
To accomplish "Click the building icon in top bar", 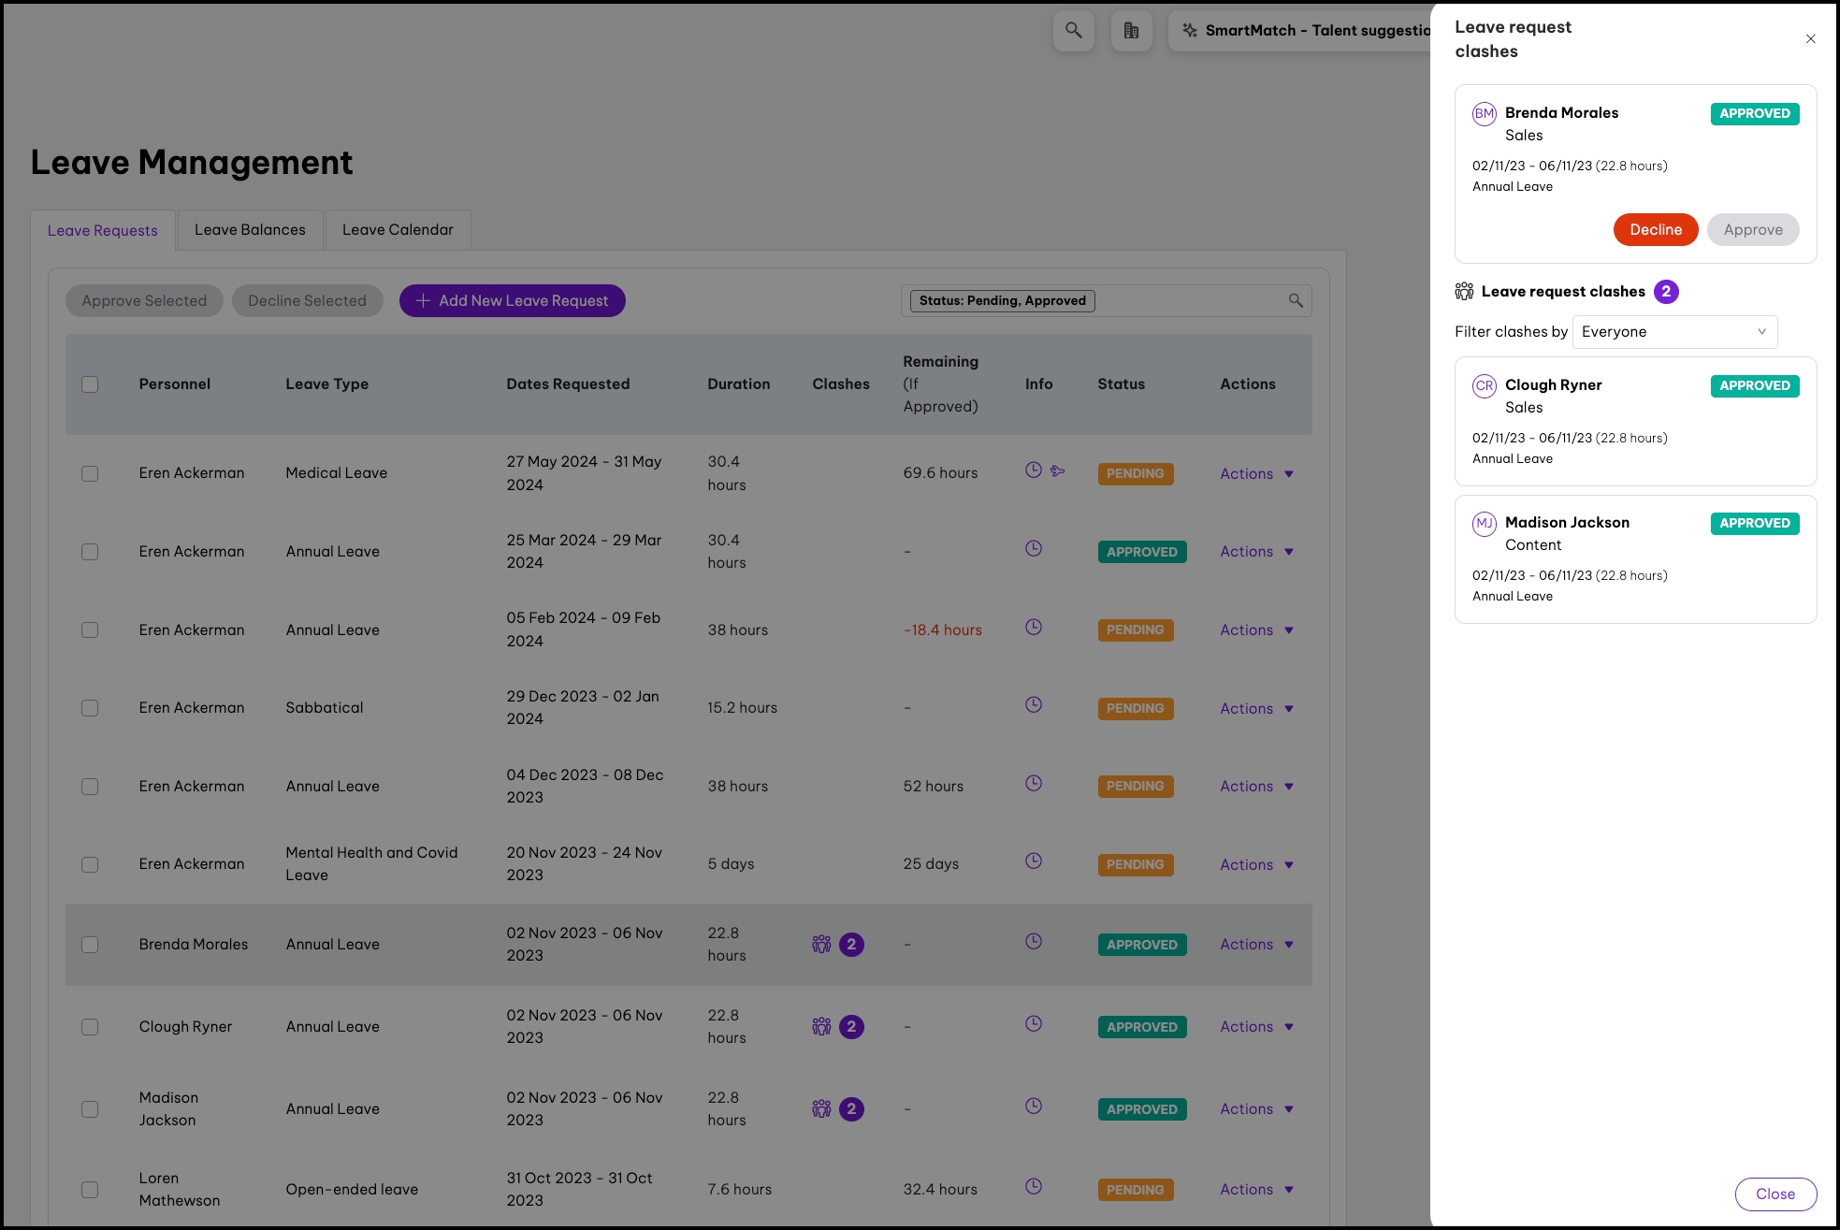I will tap(1131, 31).
